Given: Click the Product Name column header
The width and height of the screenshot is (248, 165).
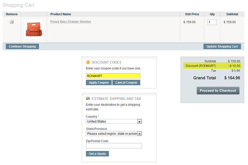Looking at the screenshot, I should tap(60, 14).
